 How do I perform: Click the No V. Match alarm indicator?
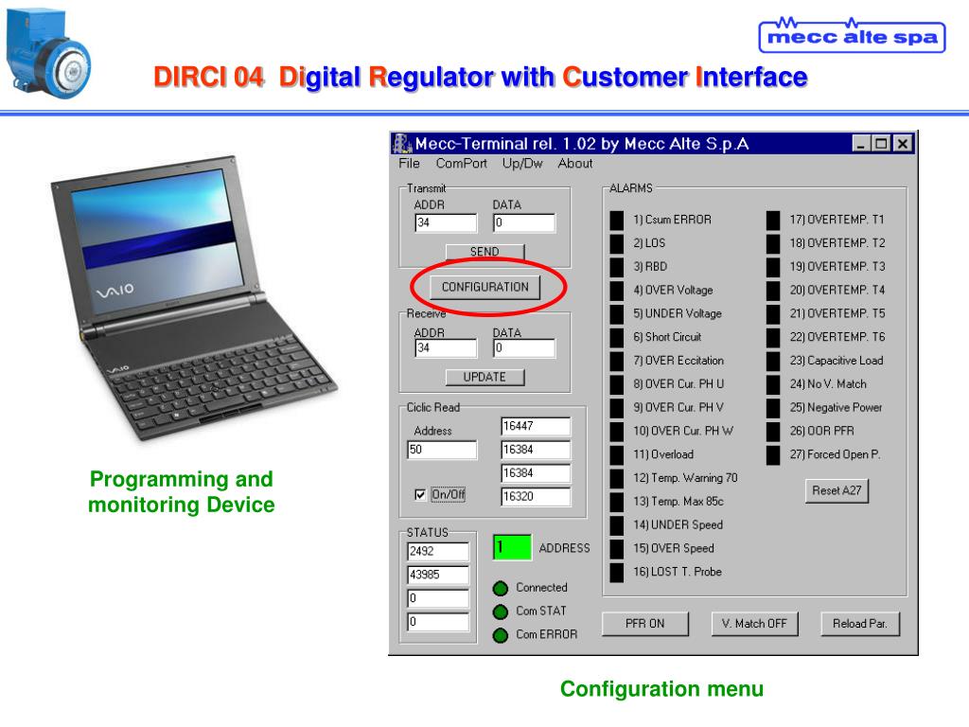coord(773,384)
